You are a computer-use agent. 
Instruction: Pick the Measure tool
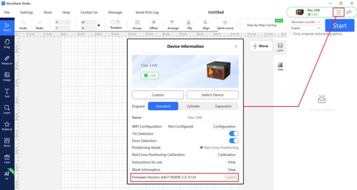7,60
